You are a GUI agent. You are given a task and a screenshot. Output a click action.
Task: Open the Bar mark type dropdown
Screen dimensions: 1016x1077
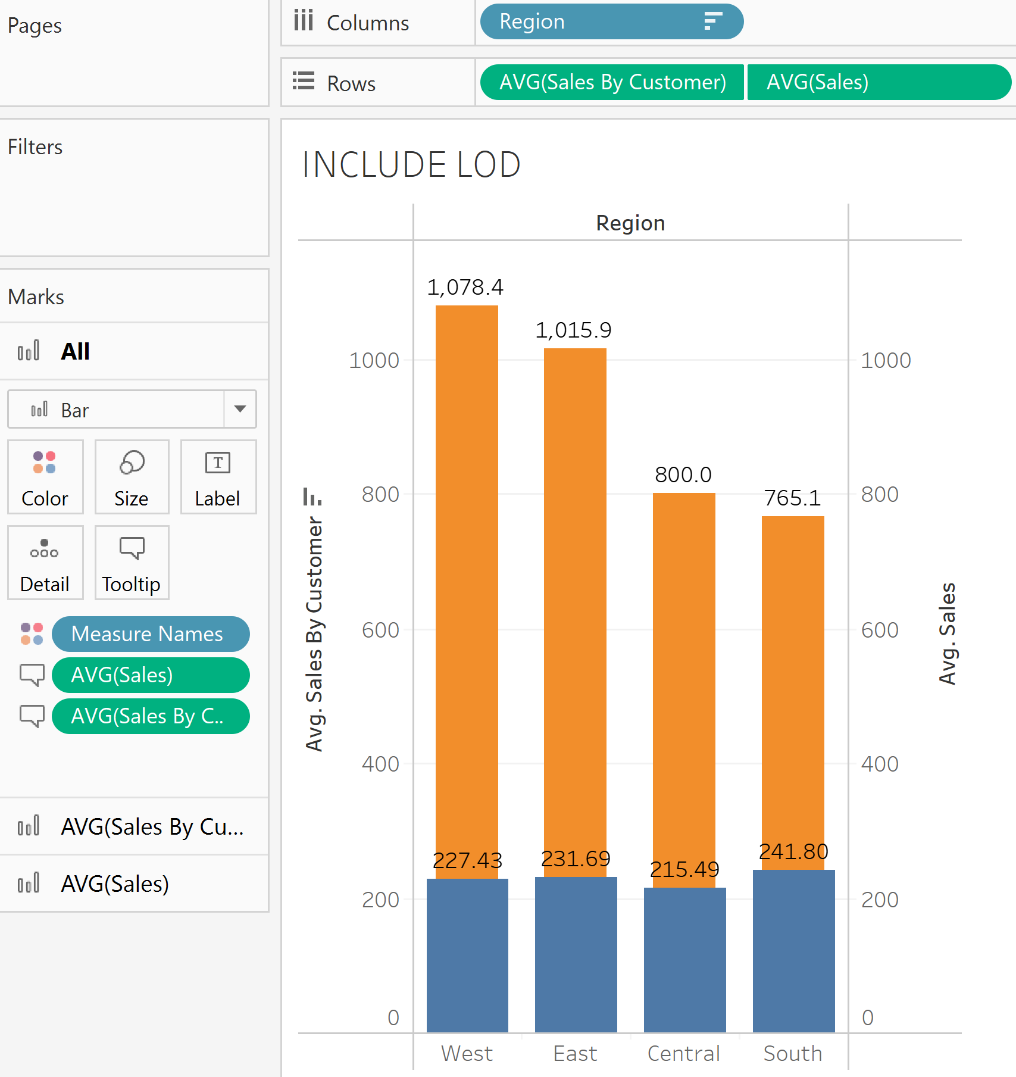(x=239, y=410)
